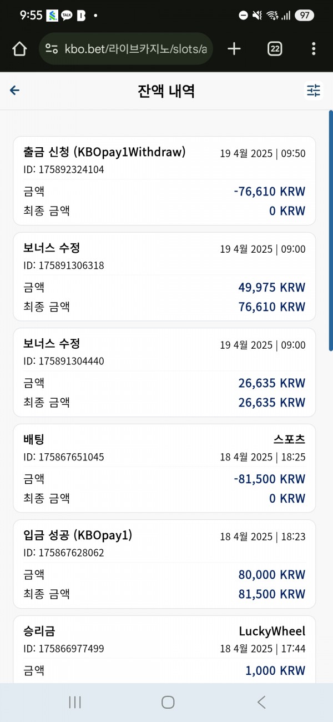Open the 입금 성공 (KBOpay1) transaction card
The width and height of the screenshot is (333, 722).
click(x=164, y=564)
